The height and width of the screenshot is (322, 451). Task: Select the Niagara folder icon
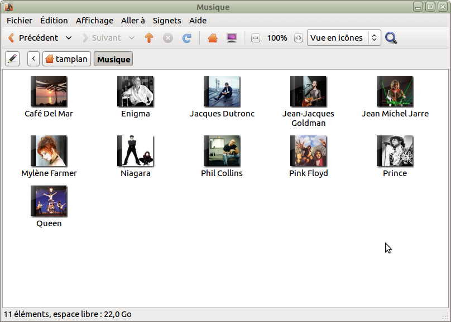(136, 151)
